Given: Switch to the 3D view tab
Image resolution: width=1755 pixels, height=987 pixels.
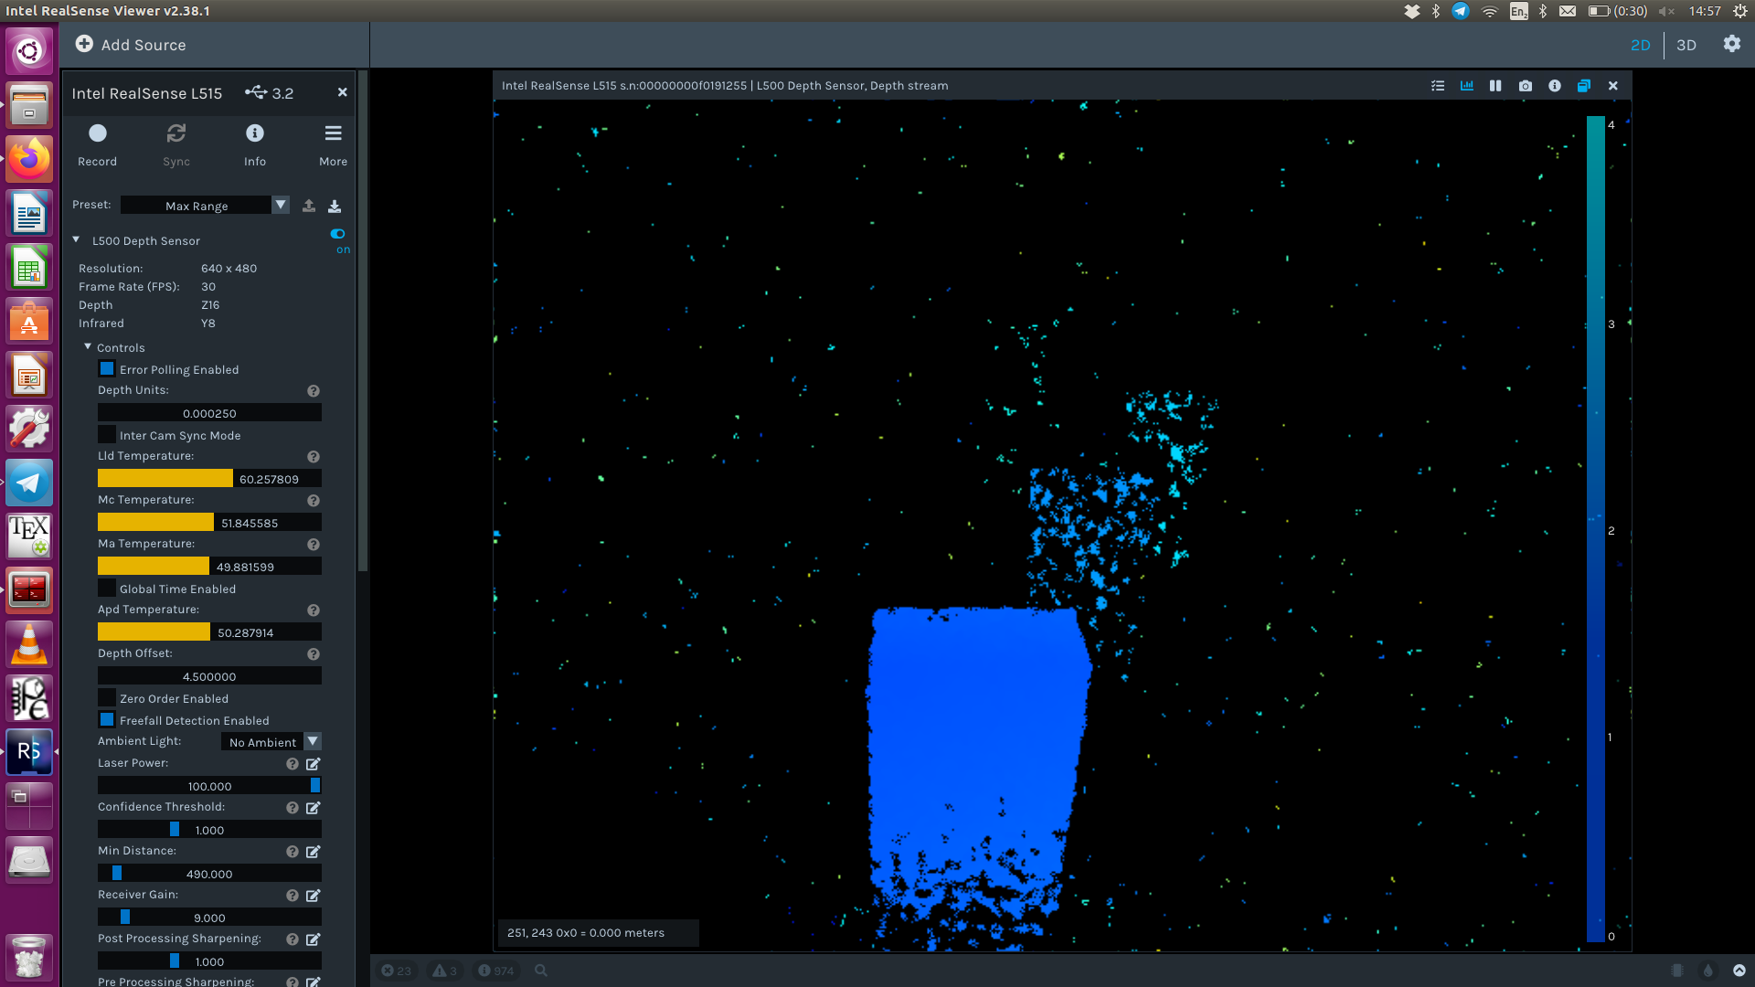Looking at the screenshot, I should pyautogui.click(x=1686, y=45).
